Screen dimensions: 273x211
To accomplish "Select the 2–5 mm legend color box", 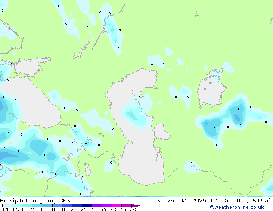I will coord(37,205).
